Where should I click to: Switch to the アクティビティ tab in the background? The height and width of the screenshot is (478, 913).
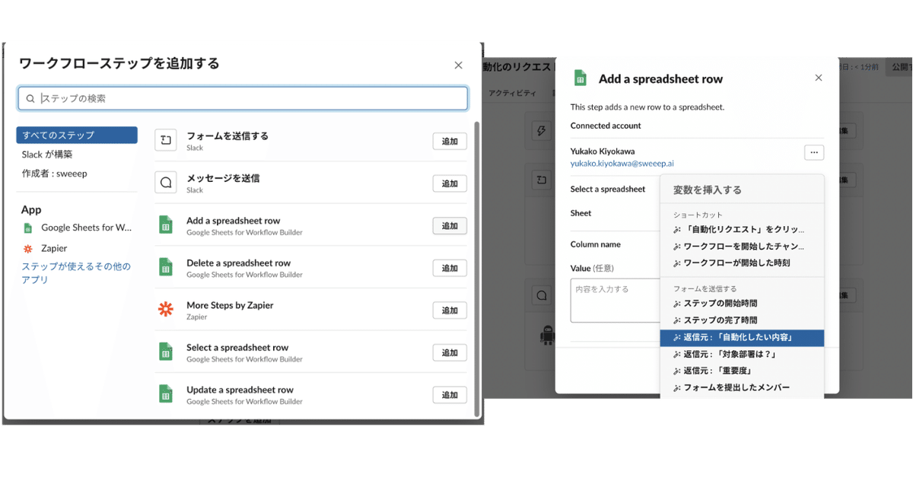[x=512, y=93]
